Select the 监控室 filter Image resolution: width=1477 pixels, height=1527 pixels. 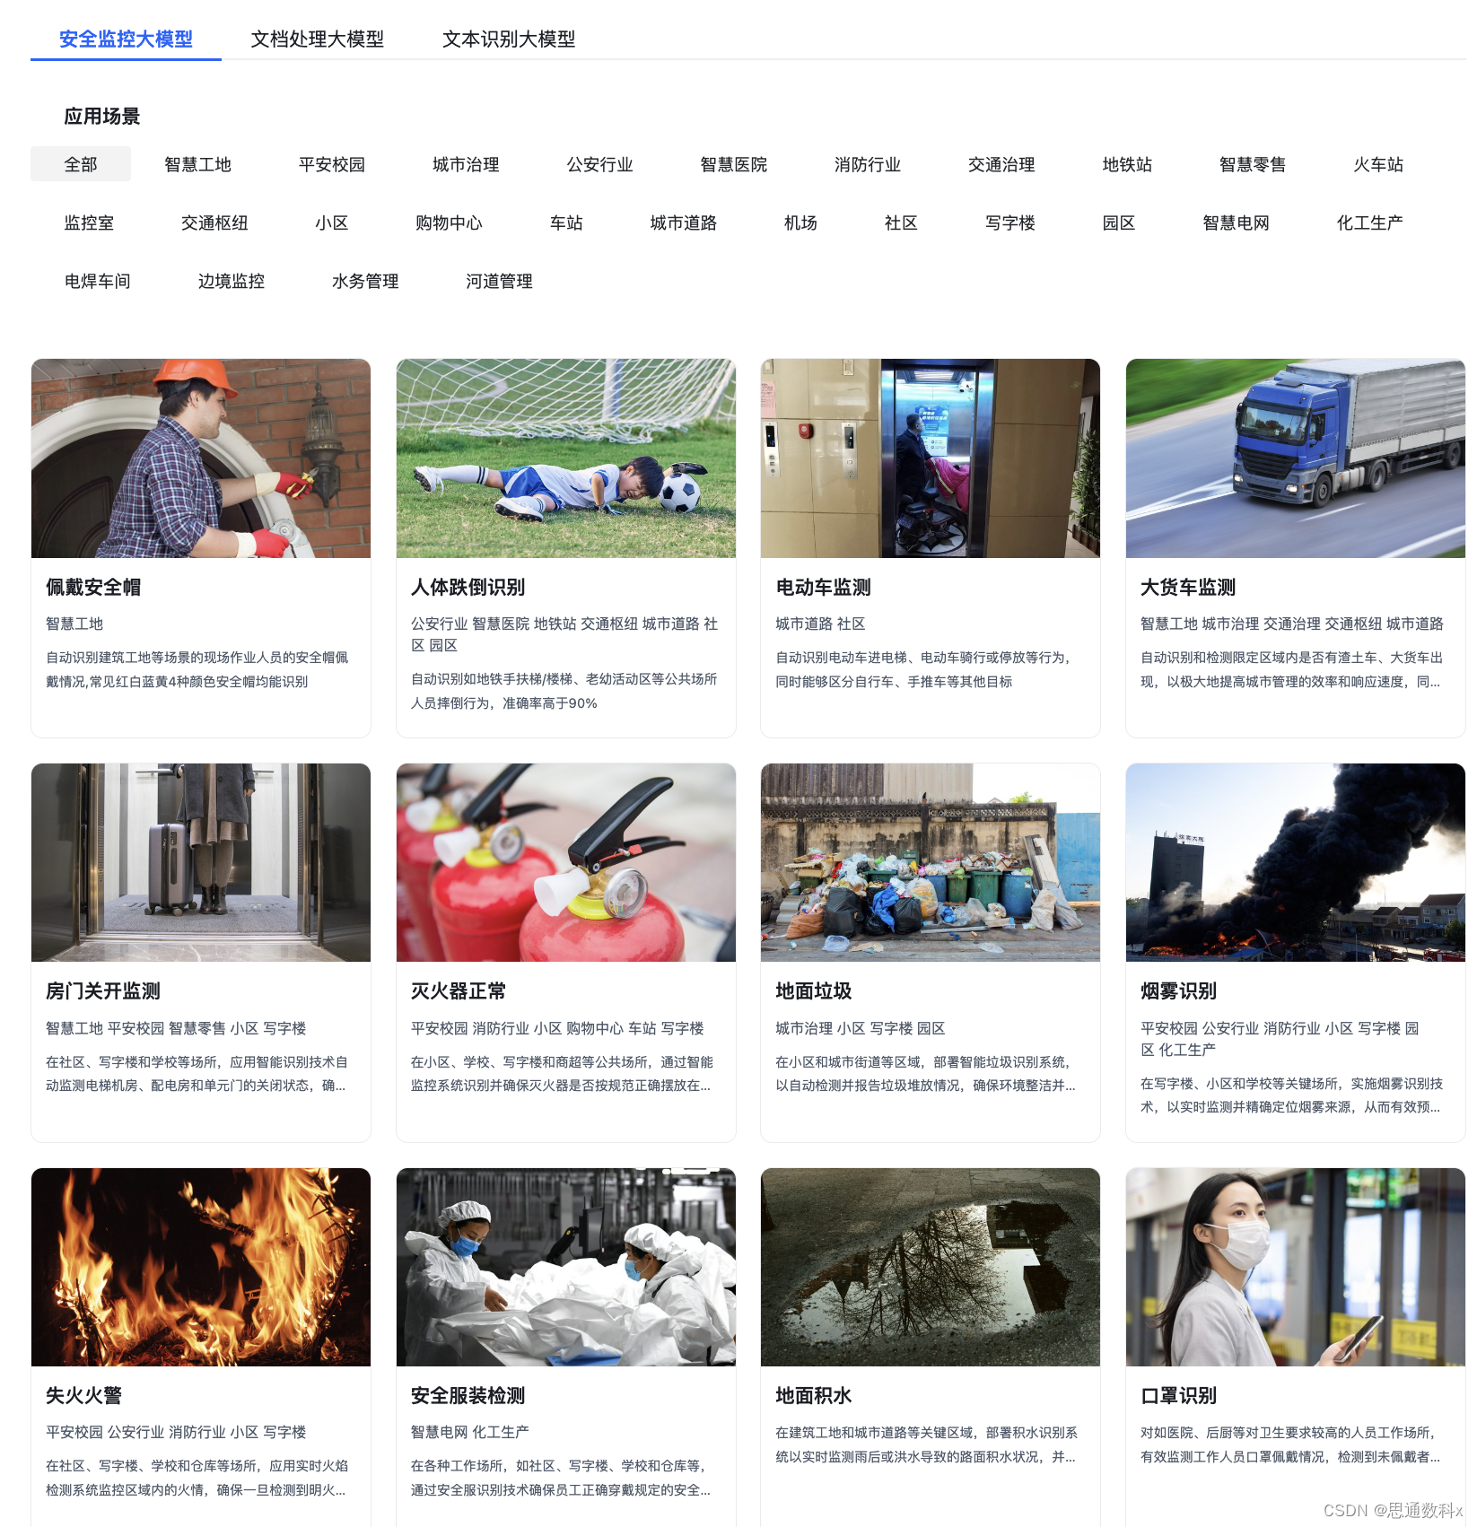point(89,223)
